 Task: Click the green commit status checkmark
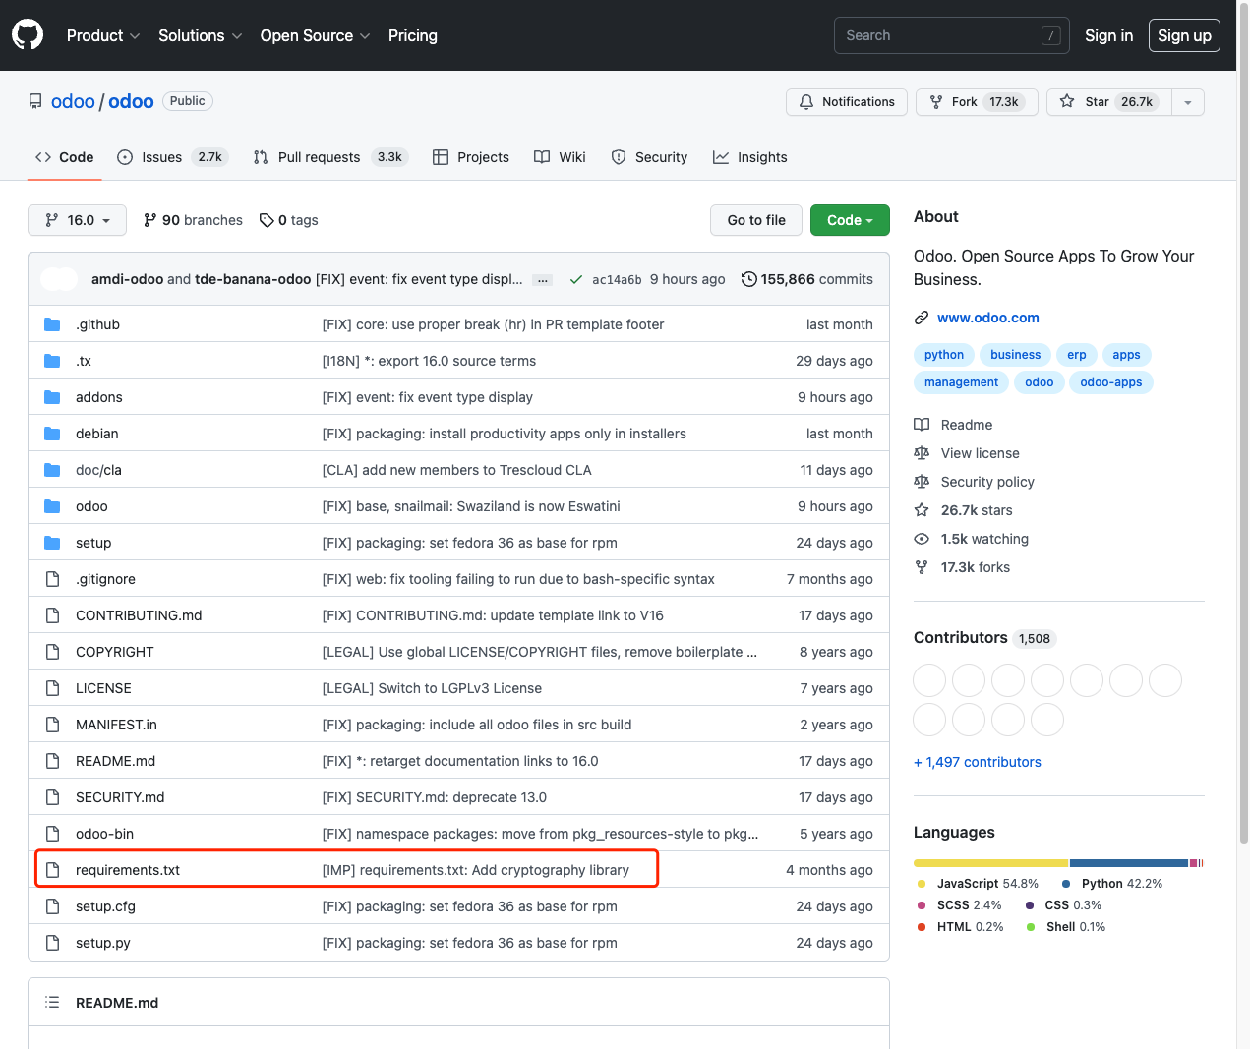(x=576, y=280)
